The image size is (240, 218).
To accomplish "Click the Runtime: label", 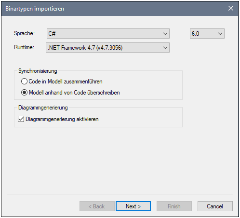I will tap(24, 47).
